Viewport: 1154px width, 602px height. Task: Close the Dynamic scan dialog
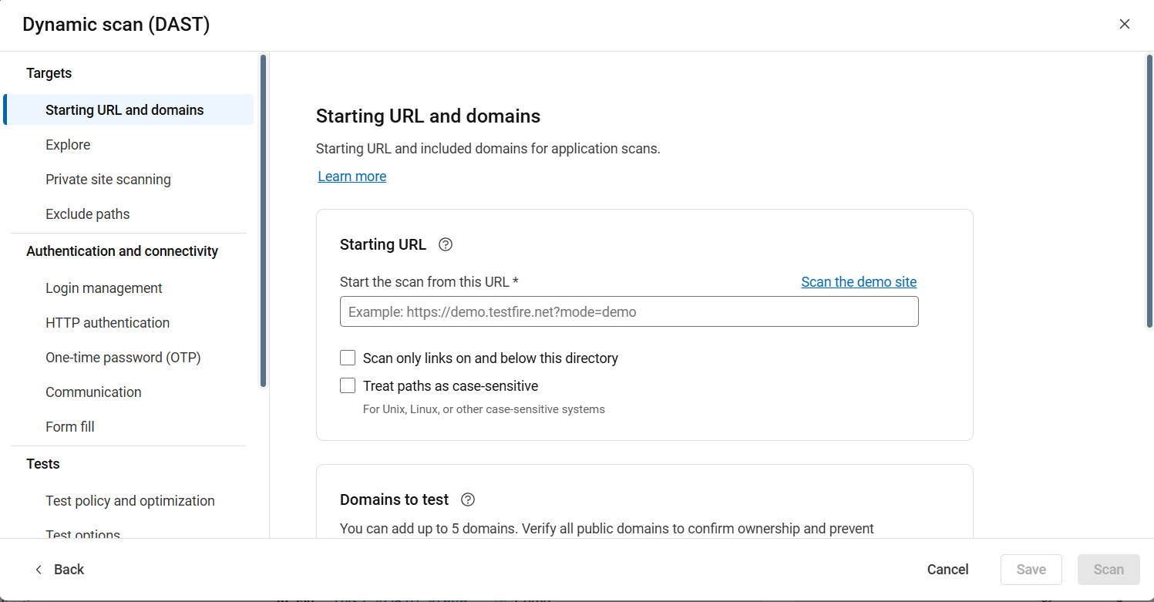[1125, 24]
